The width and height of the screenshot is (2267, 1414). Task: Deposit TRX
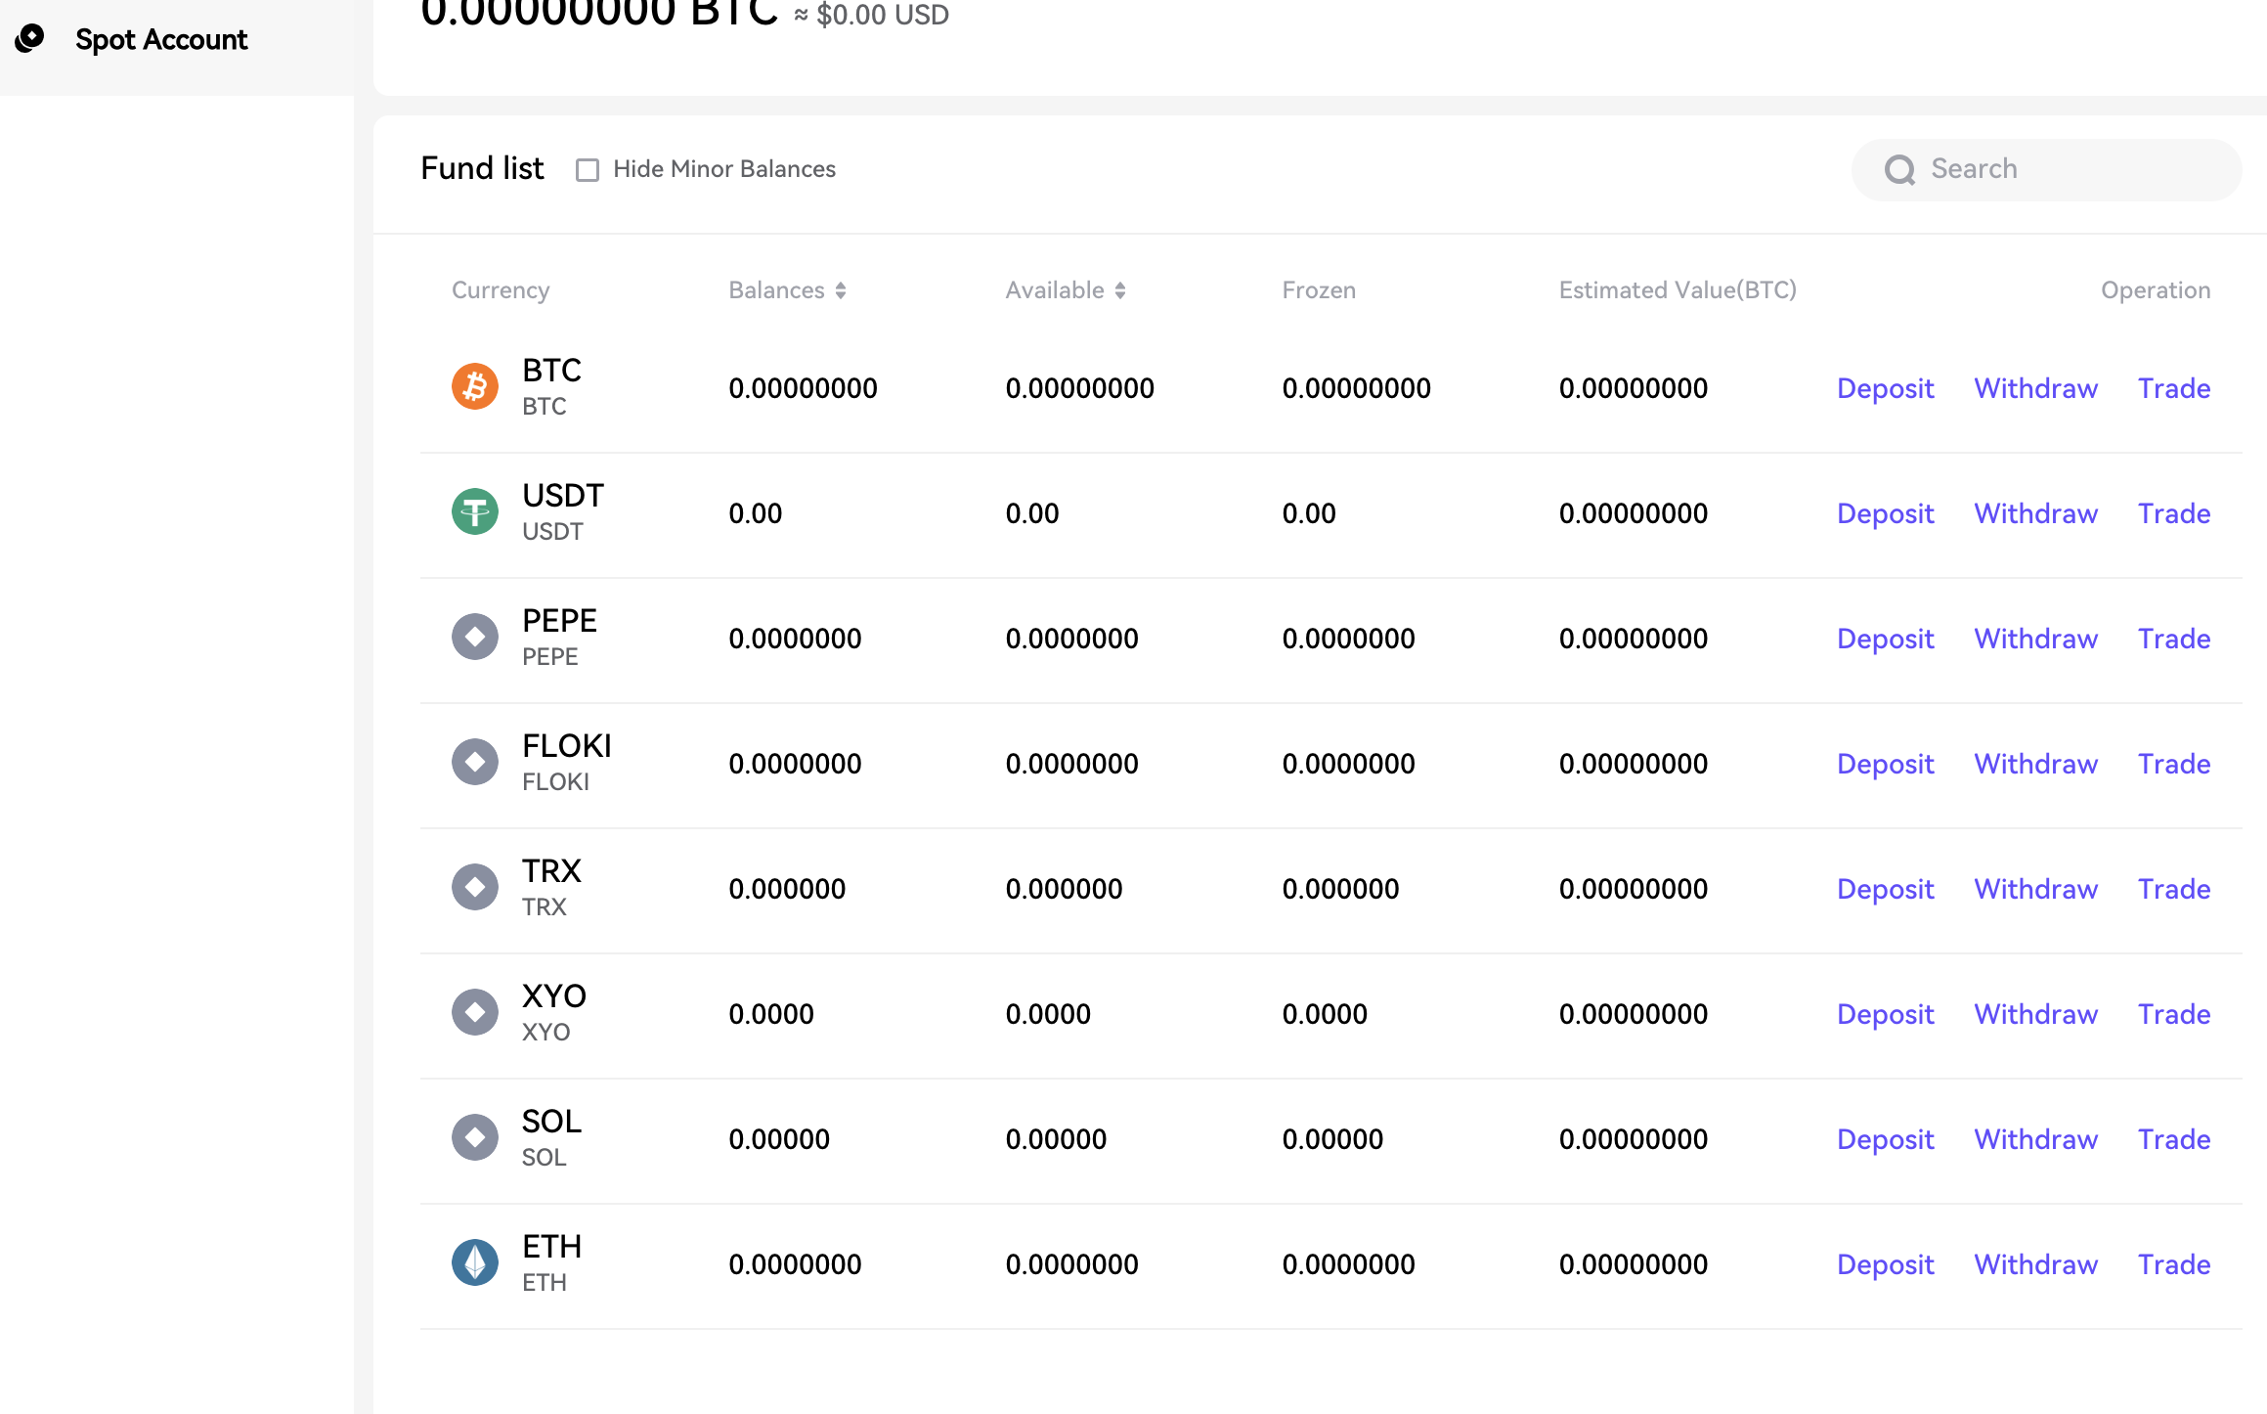click(x=1885, y=889)
